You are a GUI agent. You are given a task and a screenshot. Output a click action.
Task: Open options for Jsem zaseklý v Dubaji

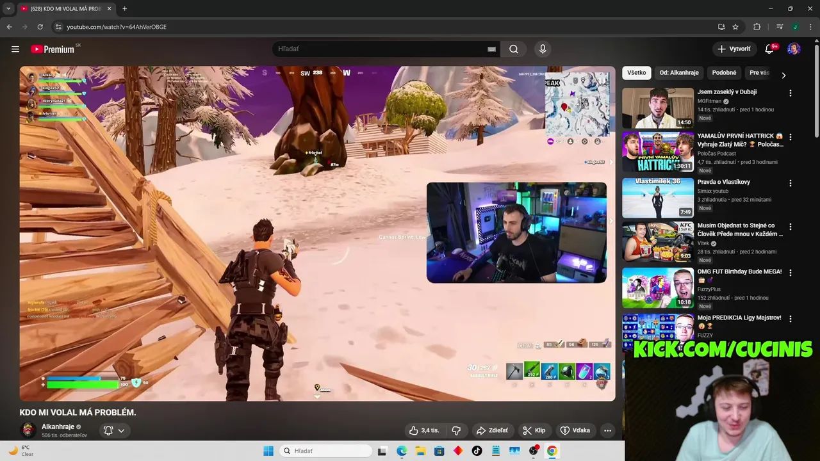coord(790,93)
